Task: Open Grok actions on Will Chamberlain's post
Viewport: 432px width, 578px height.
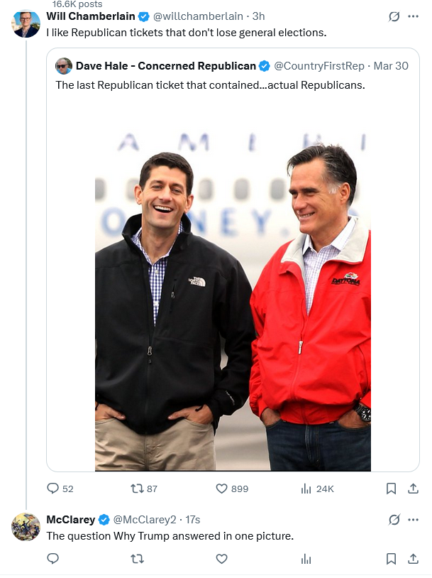Action: (x=394, y=16)
